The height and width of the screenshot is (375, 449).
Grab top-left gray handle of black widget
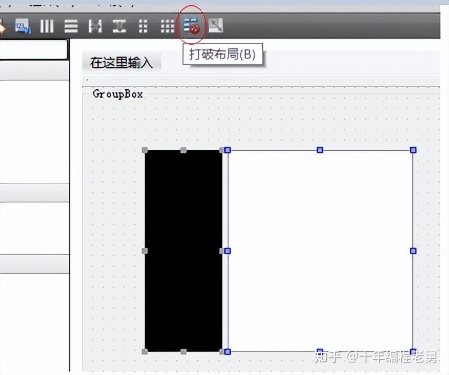pyautogui.click(x=145, y=150)
